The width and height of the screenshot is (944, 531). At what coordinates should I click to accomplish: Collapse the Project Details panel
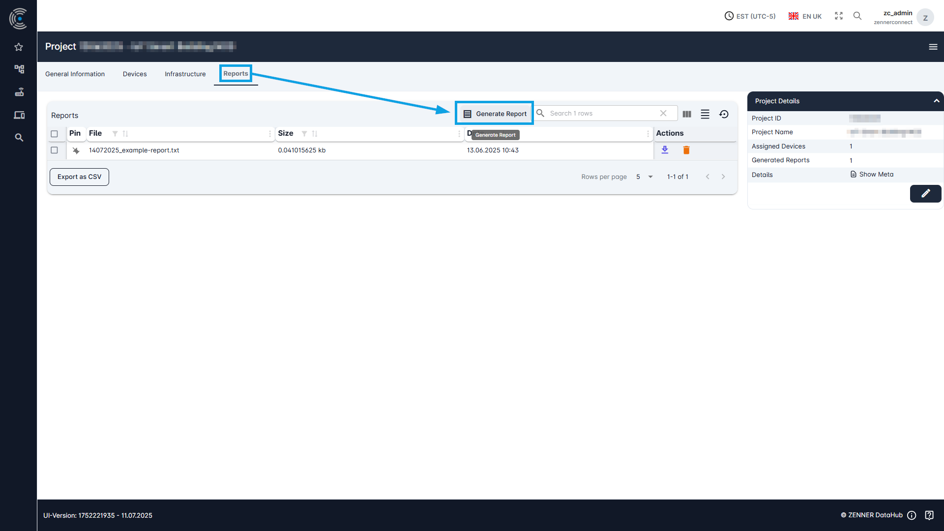pyautogui.click(x=936, y=101)
